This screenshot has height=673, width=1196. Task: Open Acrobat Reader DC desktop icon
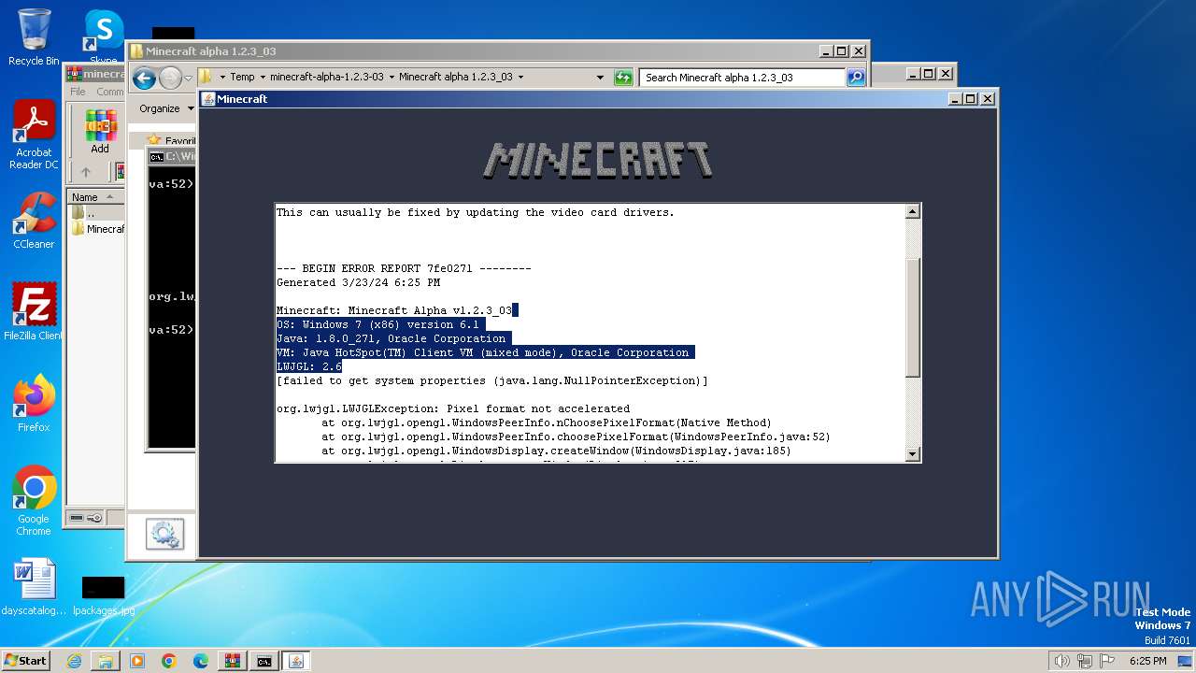(x=34, y=136)
